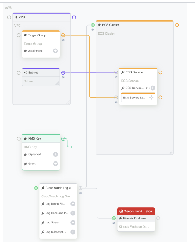The image size is (195, 242).
Task: Click the Subnet share icon
Action: pyautogui.click(x=26, y=72)
